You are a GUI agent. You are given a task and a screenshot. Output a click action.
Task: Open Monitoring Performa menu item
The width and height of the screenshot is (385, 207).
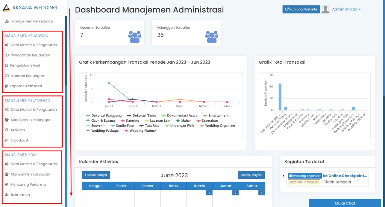click(28, 185)
